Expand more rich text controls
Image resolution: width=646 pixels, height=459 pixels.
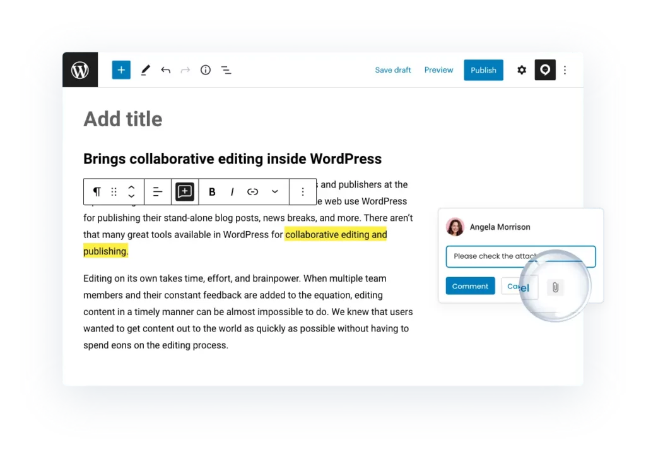(275, 192)
